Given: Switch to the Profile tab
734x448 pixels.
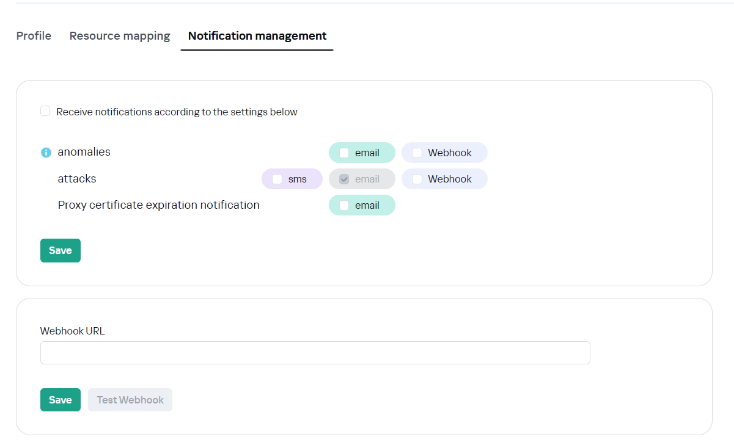Looking at the screenshot, I should point(34,36).
